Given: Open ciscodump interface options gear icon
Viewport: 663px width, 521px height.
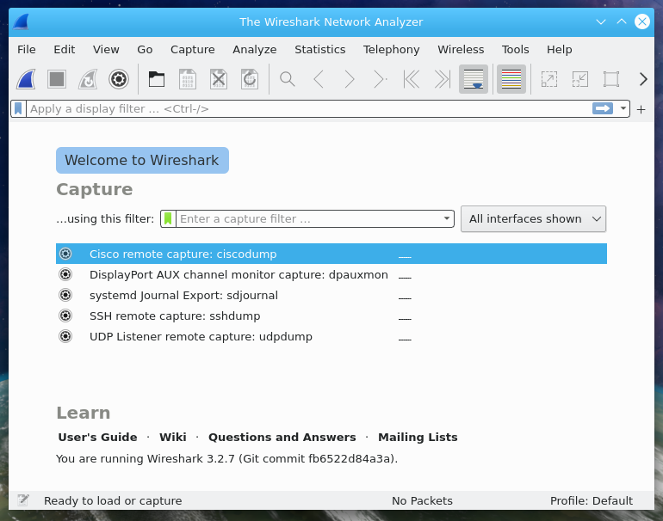Looking at the screenshot, I should pyautogui.click(x=65, y=254).
